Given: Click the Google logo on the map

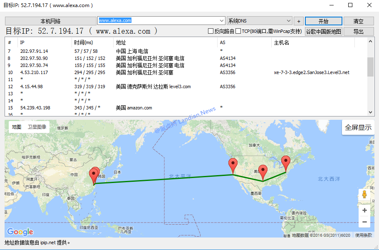Looking at the screenshot, I should tap(20, 232).
